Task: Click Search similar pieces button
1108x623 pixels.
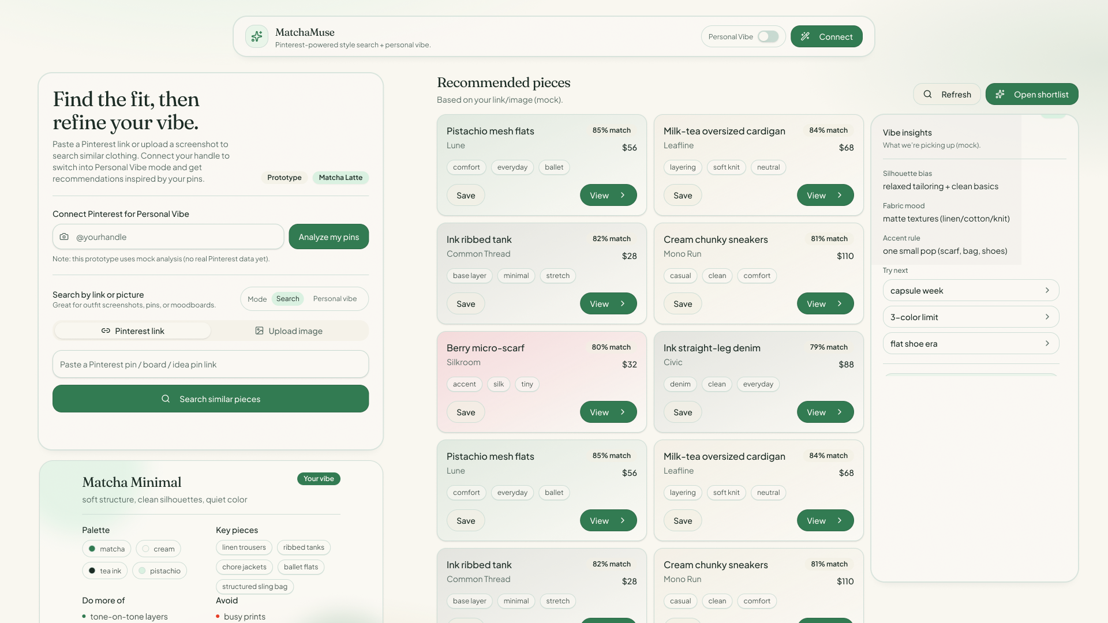Action: pyautogui.click(x=211, y=399)
